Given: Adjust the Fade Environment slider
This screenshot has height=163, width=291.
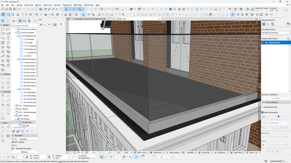Looking at the screenshot, I should [x=278, y=117].
